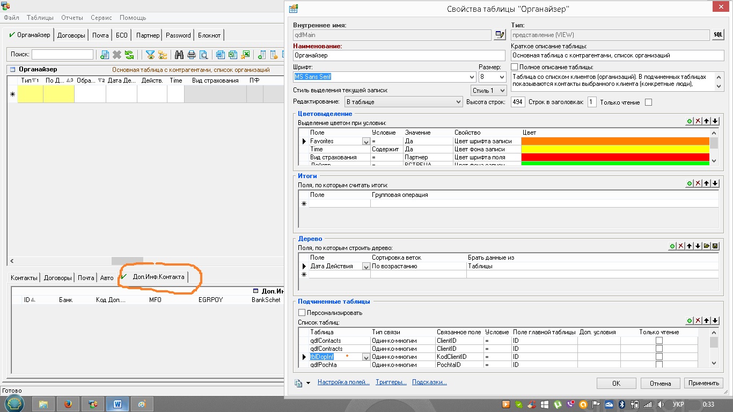Enable the Только чтение checkbox beside header rows
The height and width of the screenshot is (412, 733).
(648, 102)
